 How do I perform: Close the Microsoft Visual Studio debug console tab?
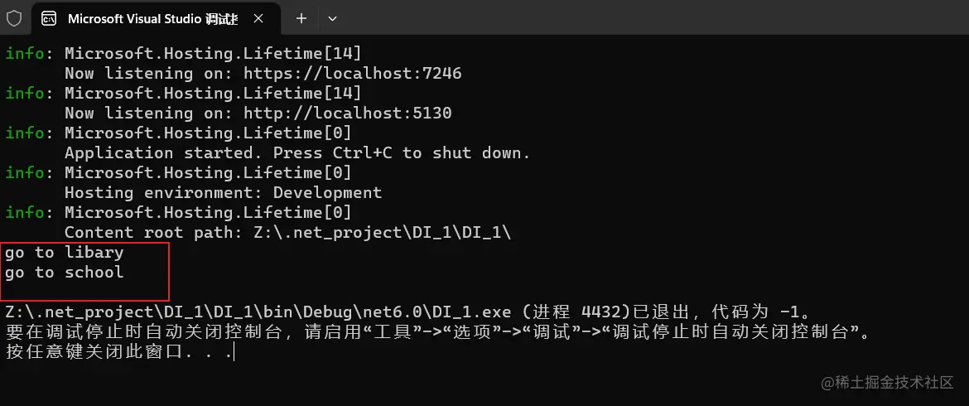coord(258,18)
